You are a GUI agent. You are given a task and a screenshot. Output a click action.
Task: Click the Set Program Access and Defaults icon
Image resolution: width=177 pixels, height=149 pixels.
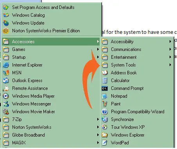[6, 7]
